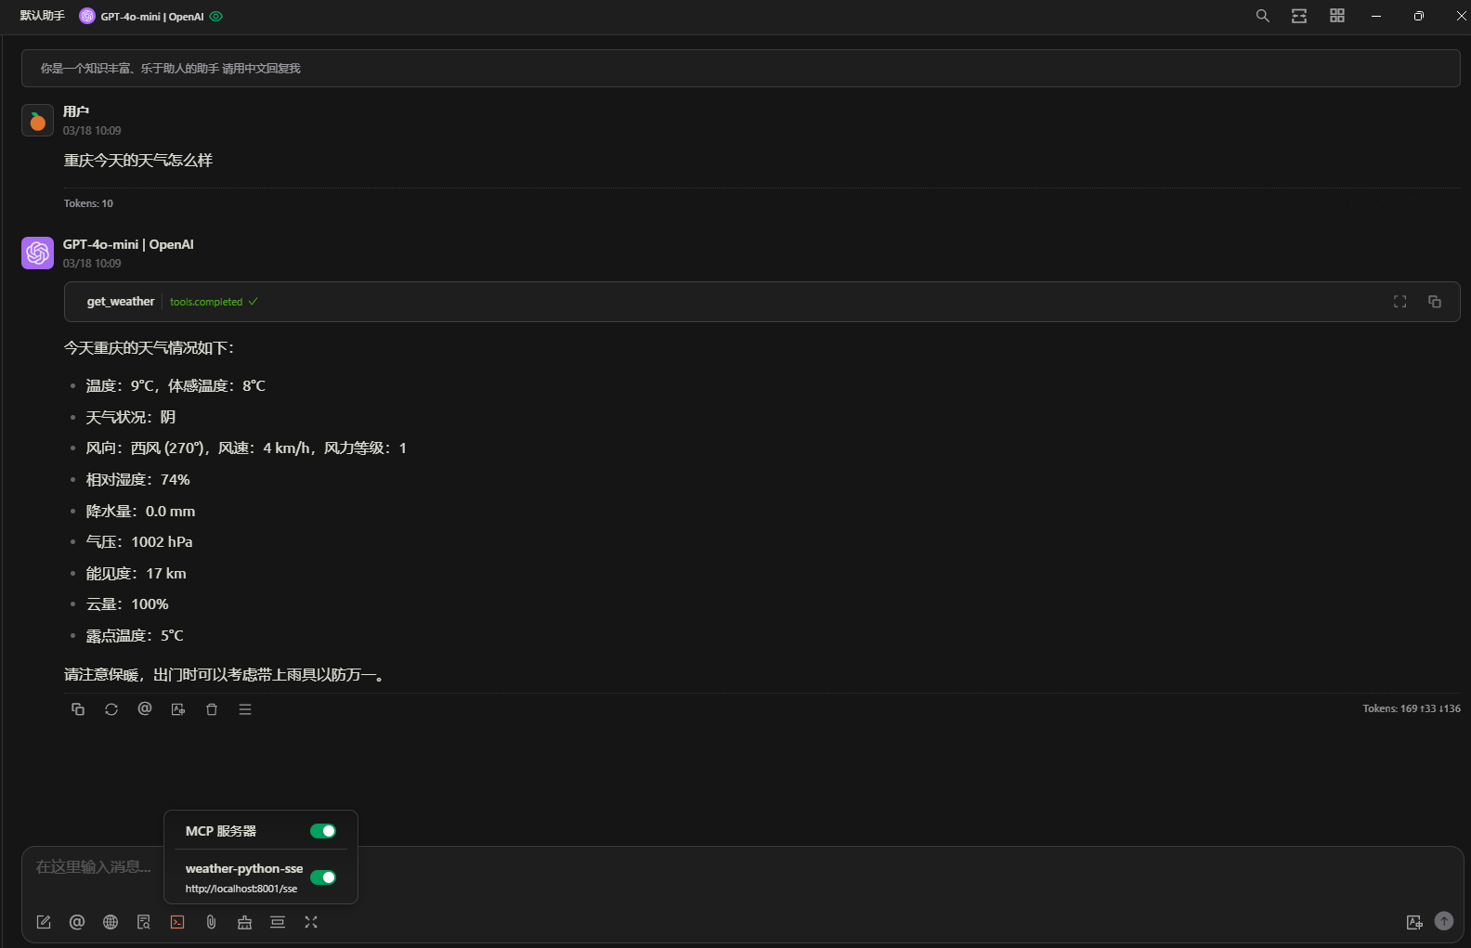Copy the assistant's weather reply
The image size is (1471, 948).
[x=78, y=709]
